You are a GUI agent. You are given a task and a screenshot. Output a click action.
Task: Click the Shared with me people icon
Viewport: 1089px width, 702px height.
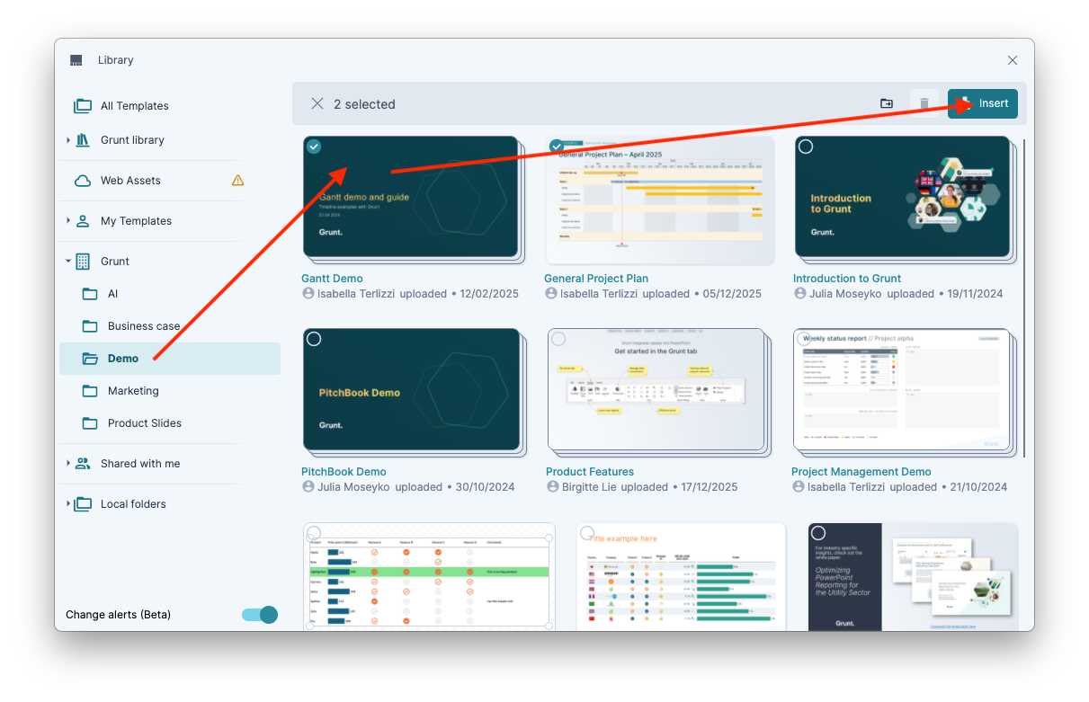pyautogui.click(x=83, y=464)
